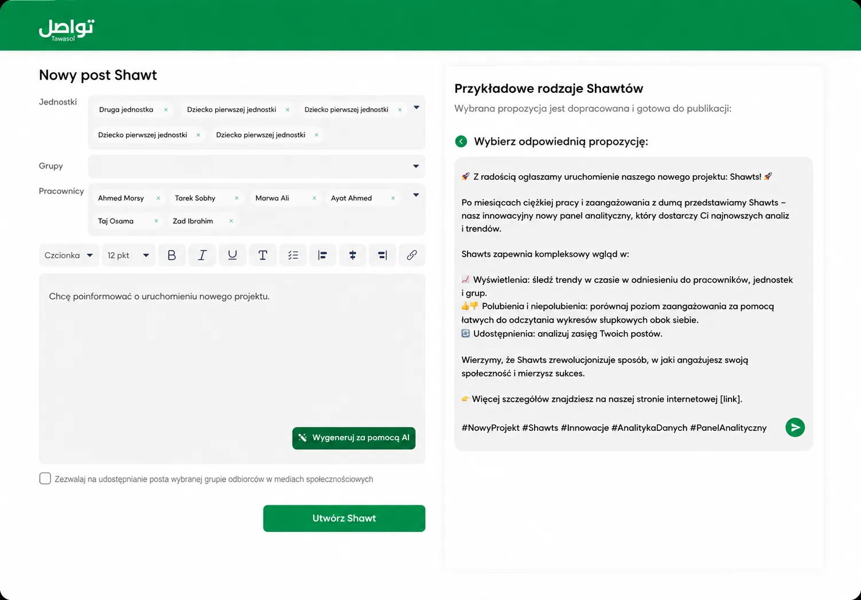Viewport: 861px width, 600px height.
Task: Expand the Jednostki dropdown arrow
Action: pyautogui.click(x=416, y=108)
